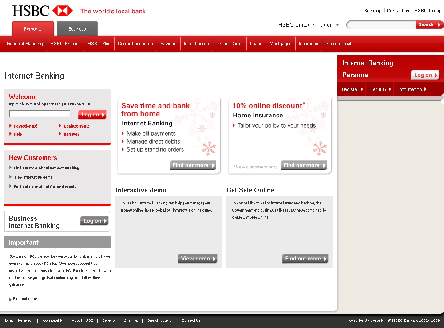Open HSBC United Kingdom country dropdown
The height and width of the screenshot is (328, 444).
(x=309, y=24)
